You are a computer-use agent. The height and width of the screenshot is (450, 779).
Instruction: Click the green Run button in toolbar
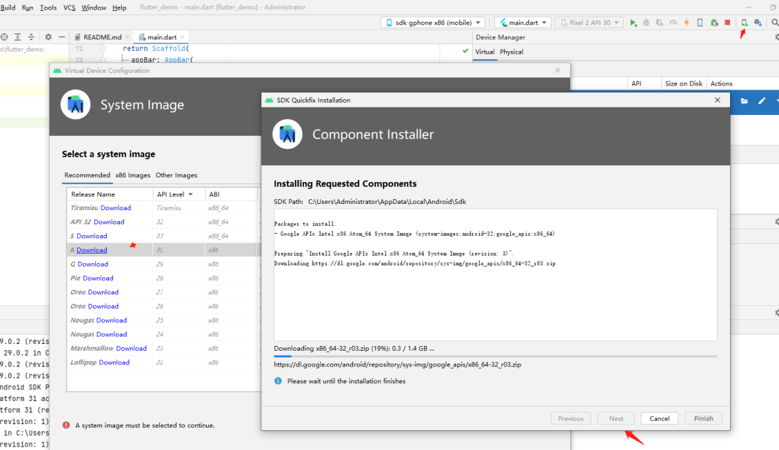633,23
